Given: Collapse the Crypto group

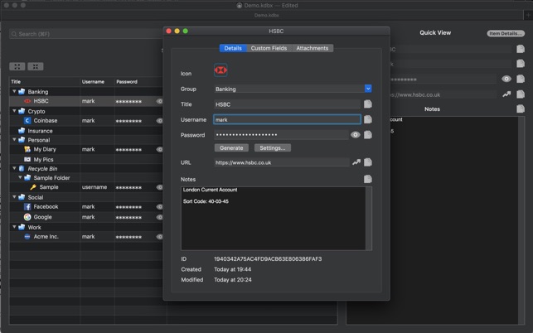Looking at the screenshot, I should tap(14, 111).
